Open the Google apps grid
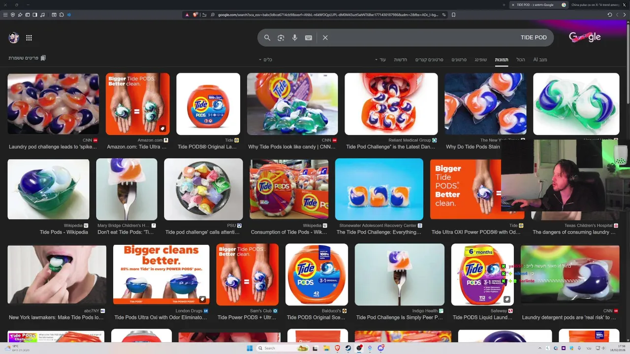This screenshot has width=630, height=354. [29, 37]
